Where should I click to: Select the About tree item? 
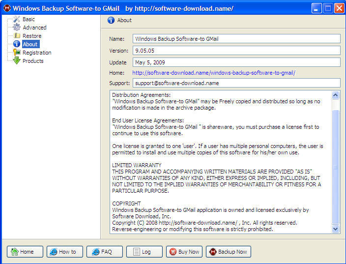(x=30, y=44)
